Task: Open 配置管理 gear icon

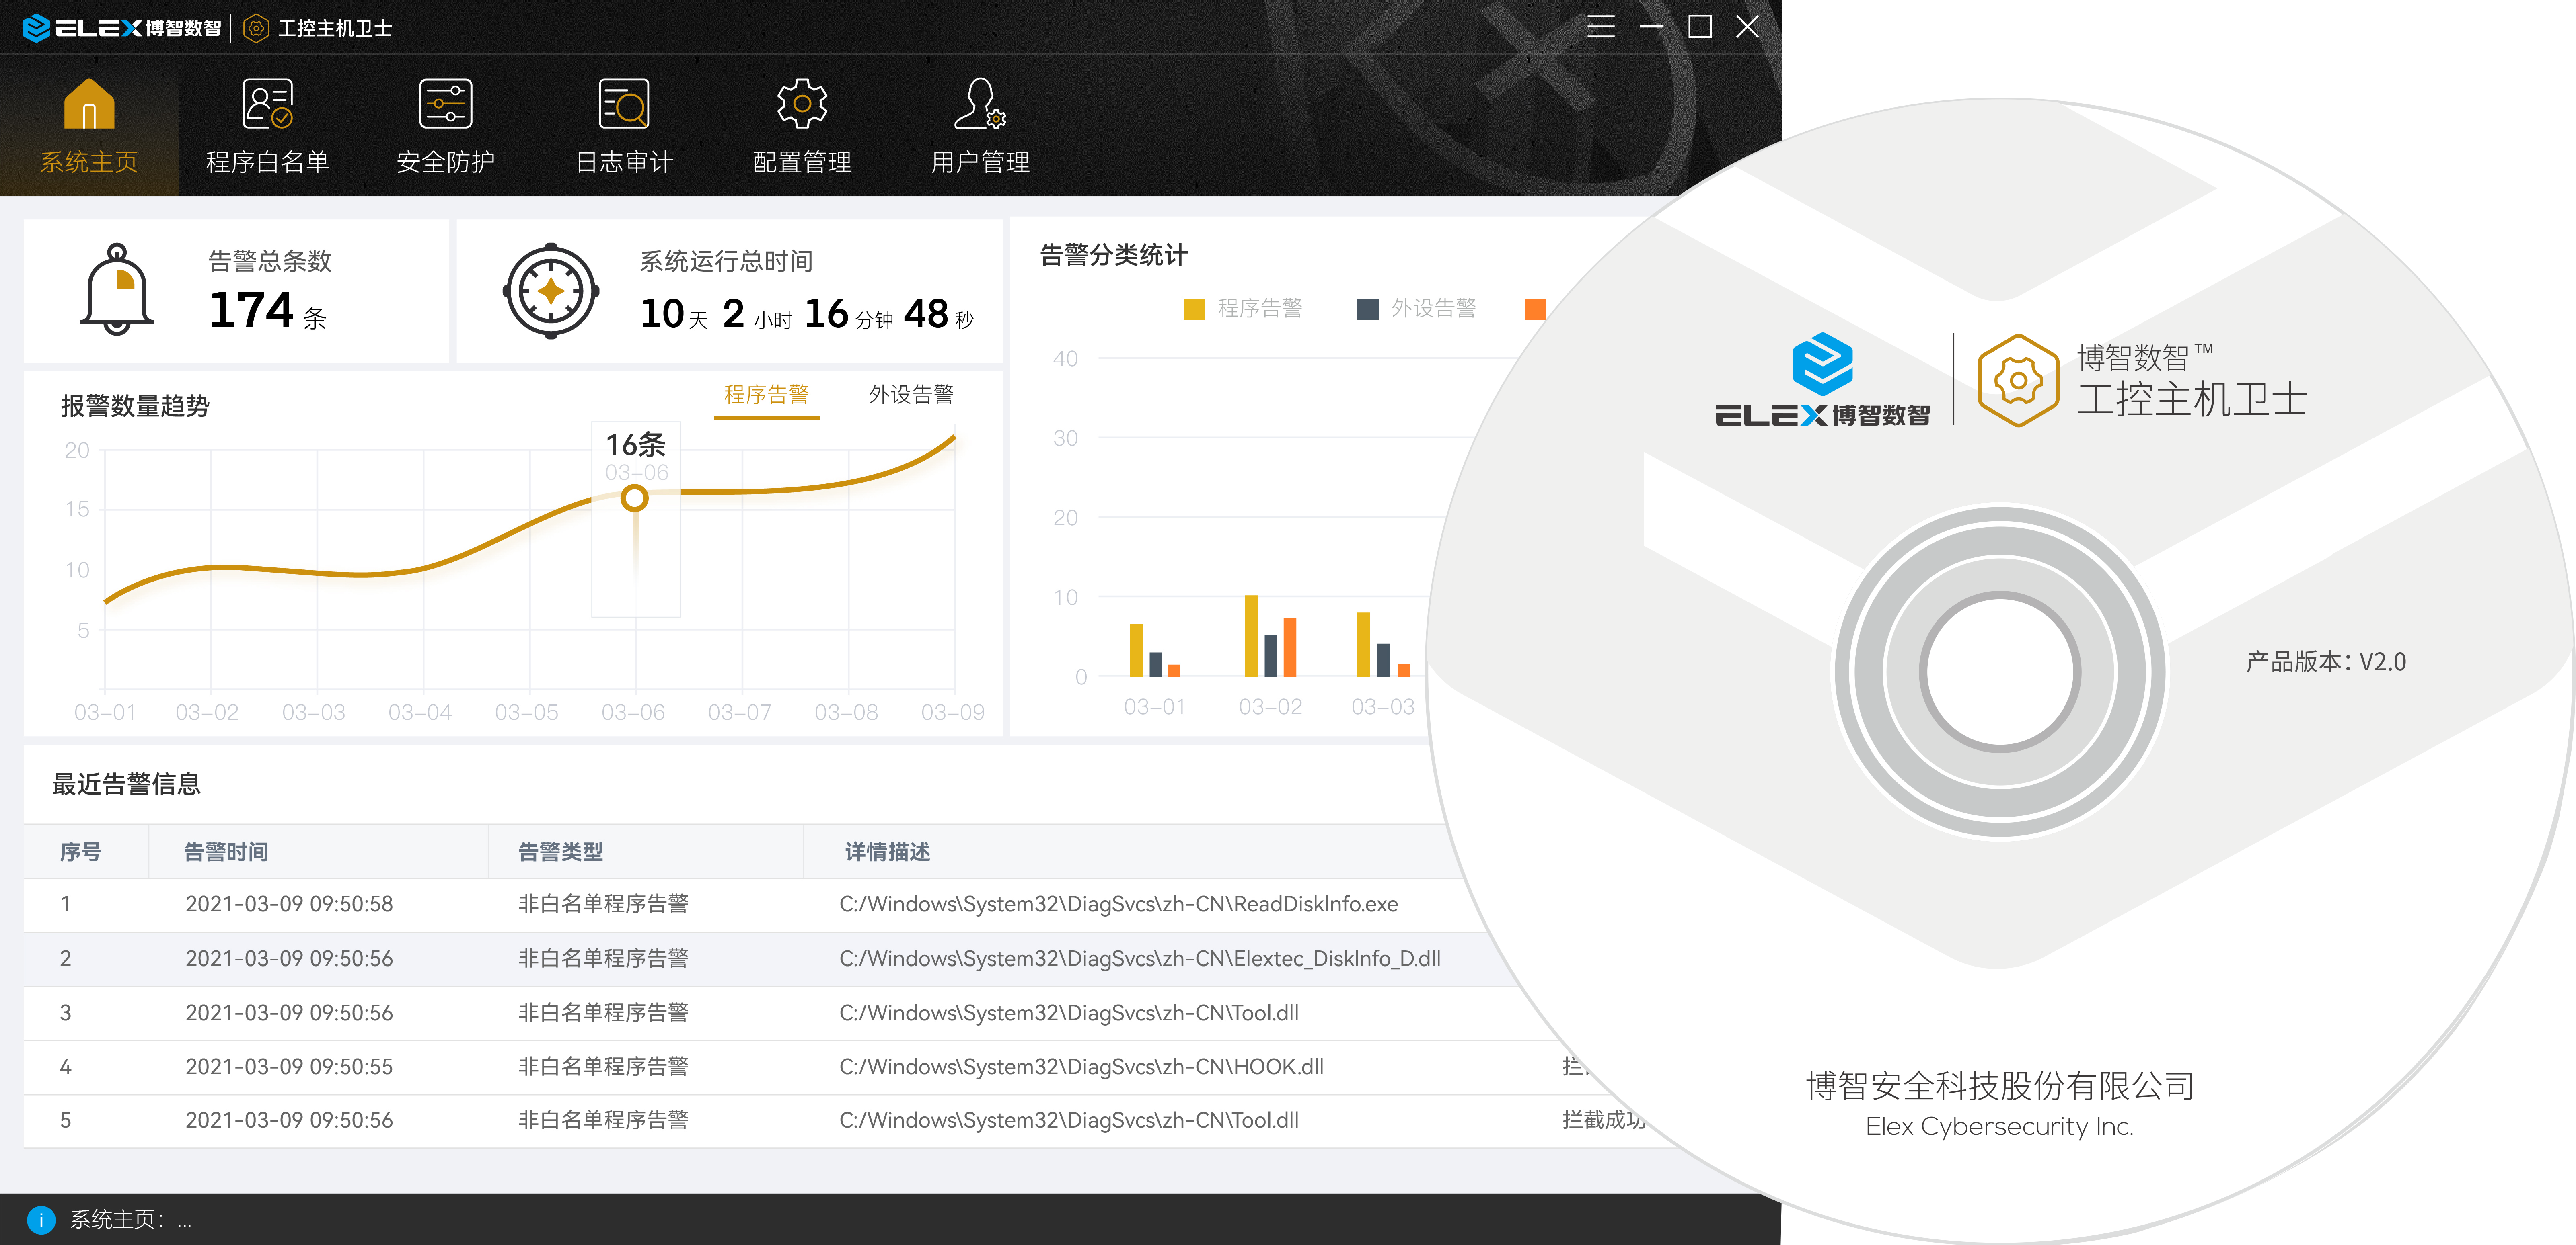Action: [801, 105]
